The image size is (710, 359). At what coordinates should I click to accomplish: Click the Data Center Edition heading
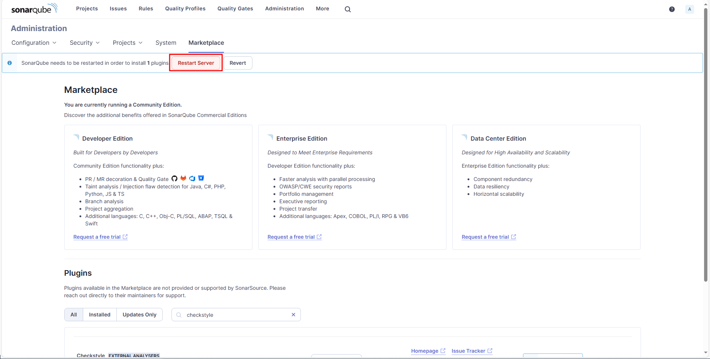pos(498,138)
